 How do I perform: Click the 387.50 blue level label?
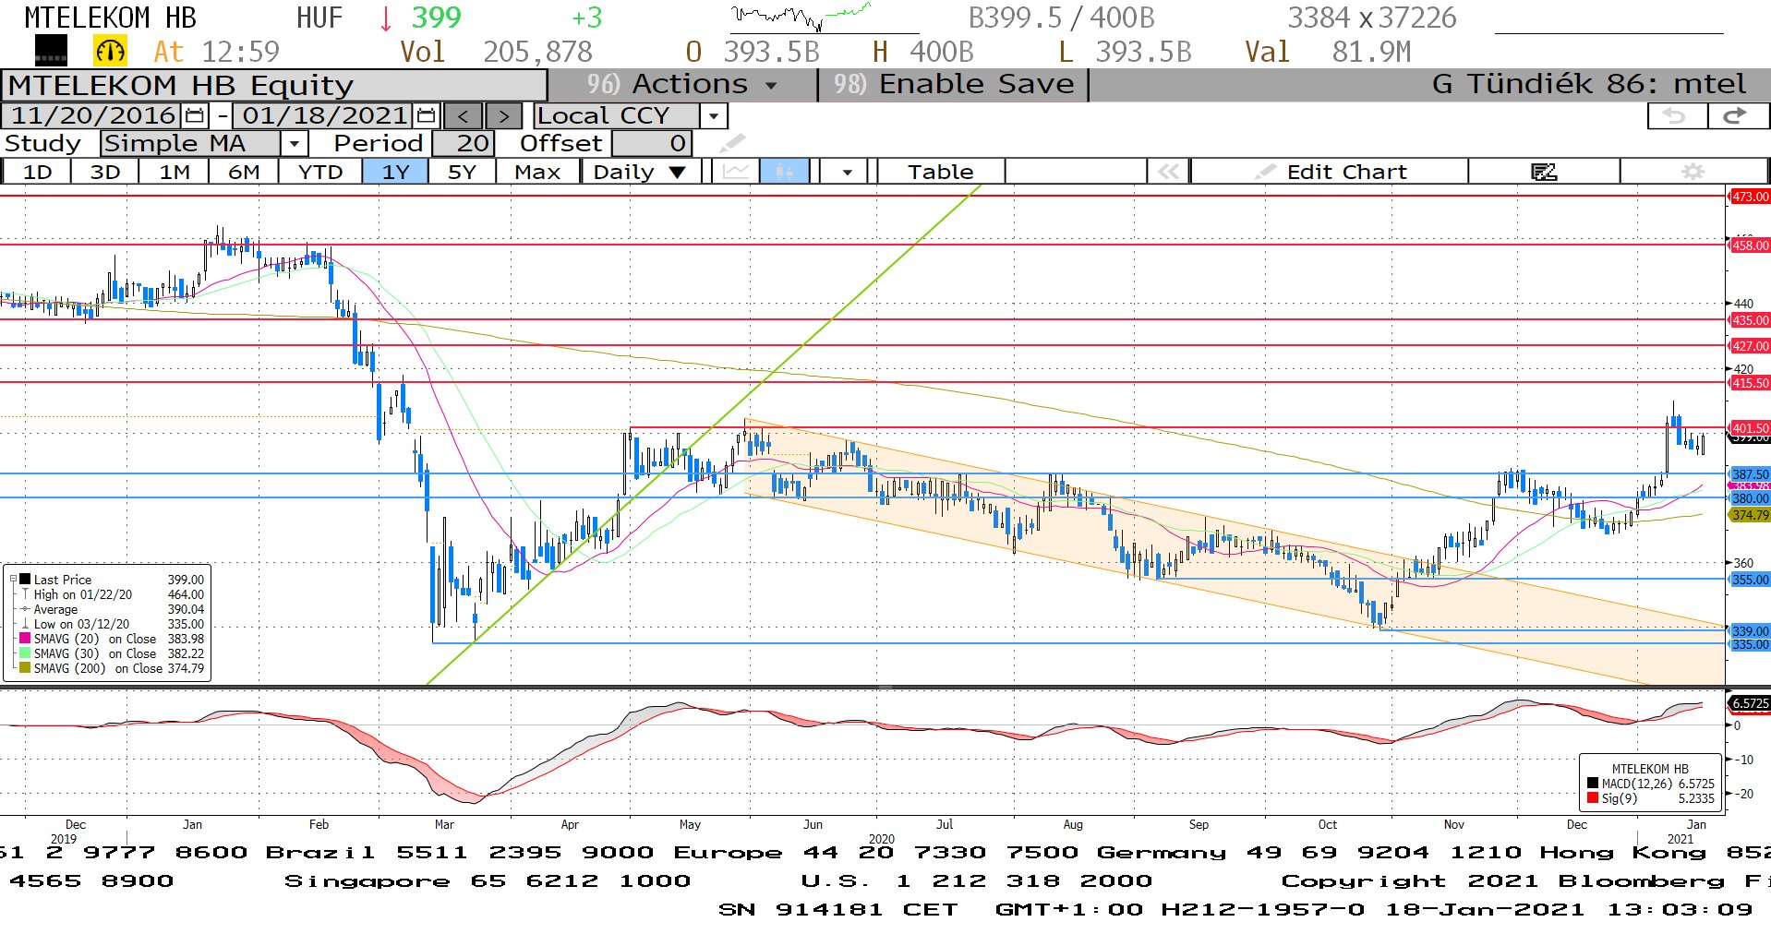pyautogui.click(x=1749, y=474)
